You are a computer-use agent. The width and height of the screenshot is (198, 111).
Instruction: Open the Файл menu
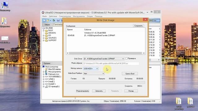point(45,16)
